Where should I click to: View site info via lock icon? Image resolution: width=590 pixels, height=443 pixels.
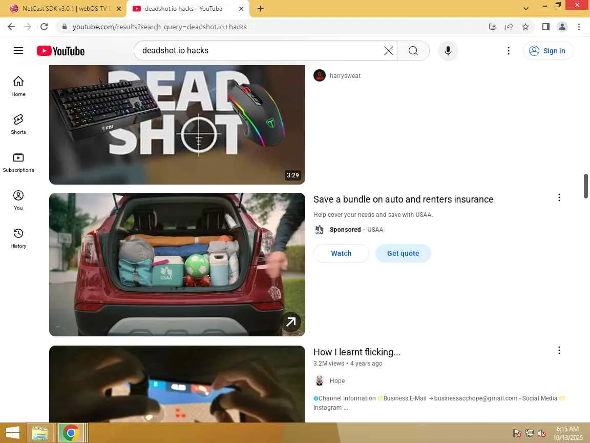click(x=65, y=27)
